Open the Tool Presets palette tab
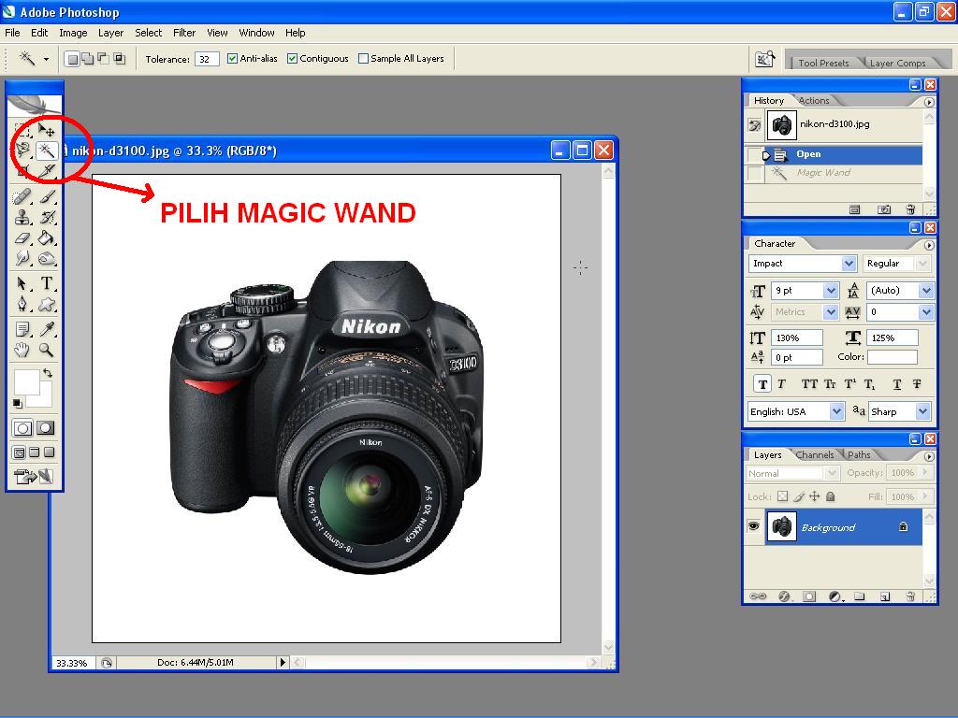This screenshot has width=958, height=718. click(823, 63)
